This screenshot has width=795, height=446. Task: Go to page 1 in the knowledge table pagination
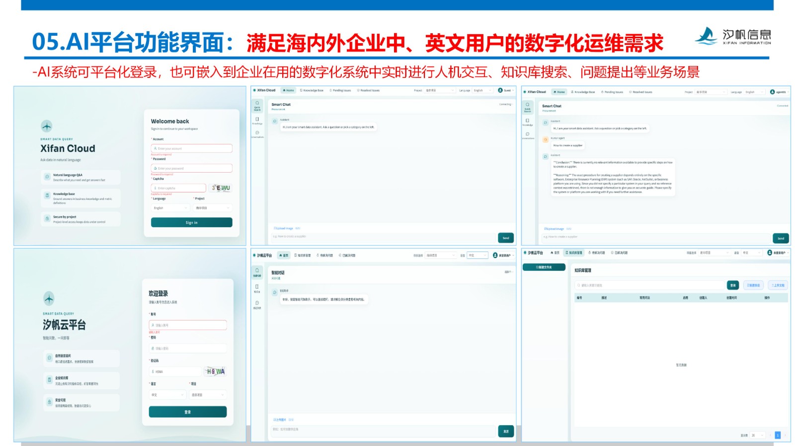point(778,435)
